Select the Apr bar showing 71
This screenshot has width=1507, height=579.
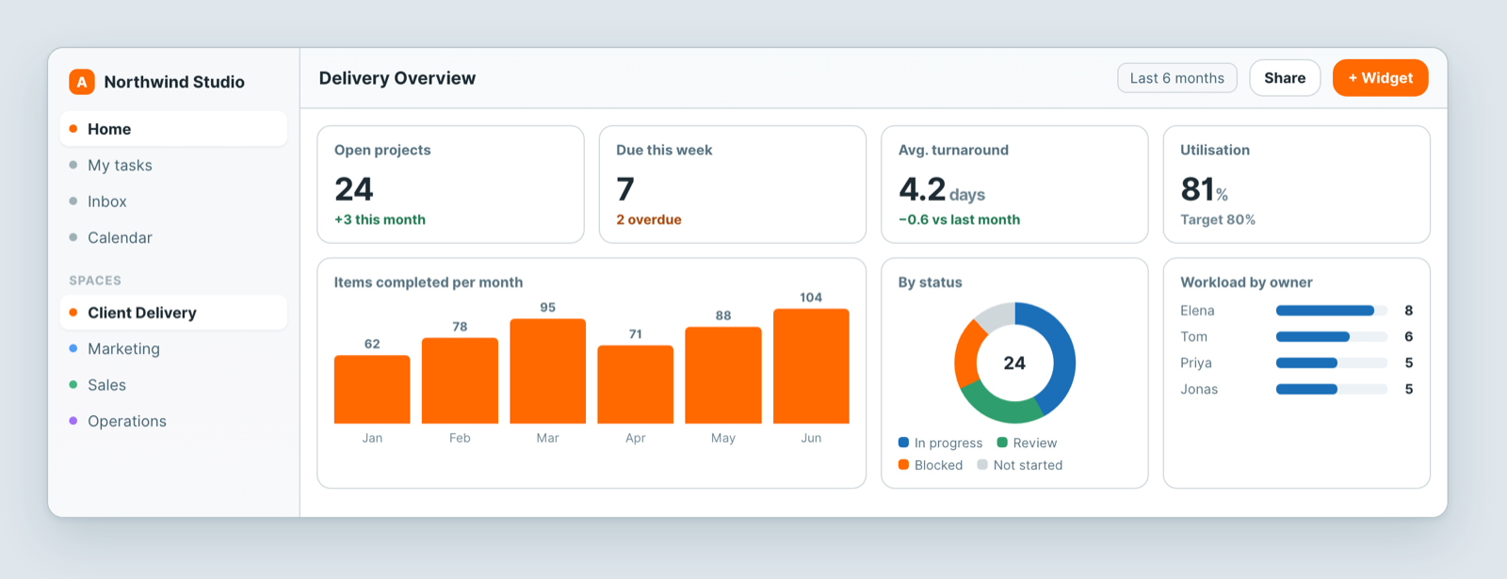pyautogui.click(x=636, y=384)
